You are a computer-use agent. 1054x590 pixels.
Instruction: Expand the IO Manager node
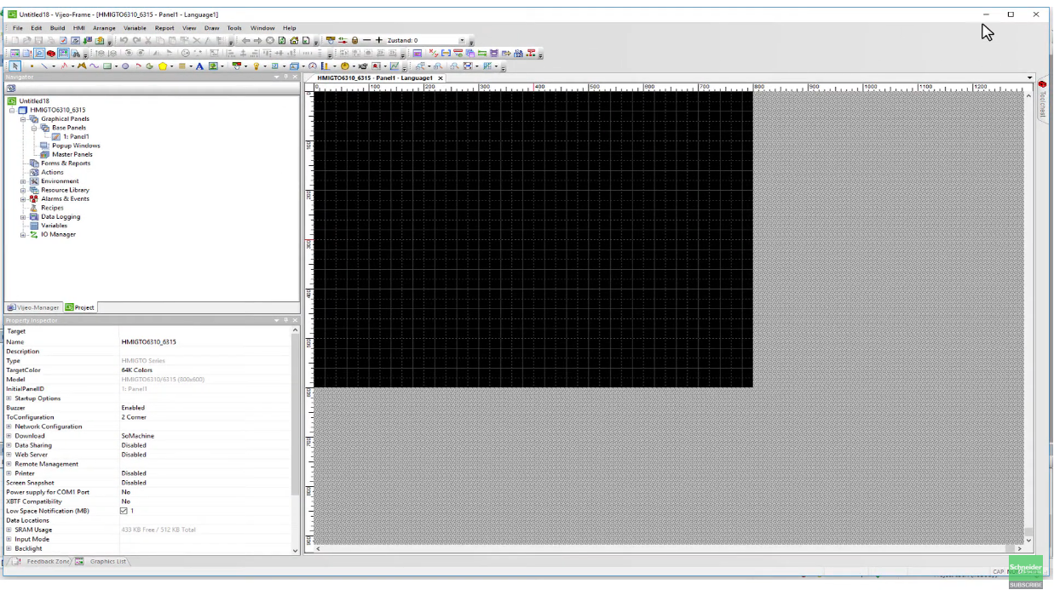23,234
